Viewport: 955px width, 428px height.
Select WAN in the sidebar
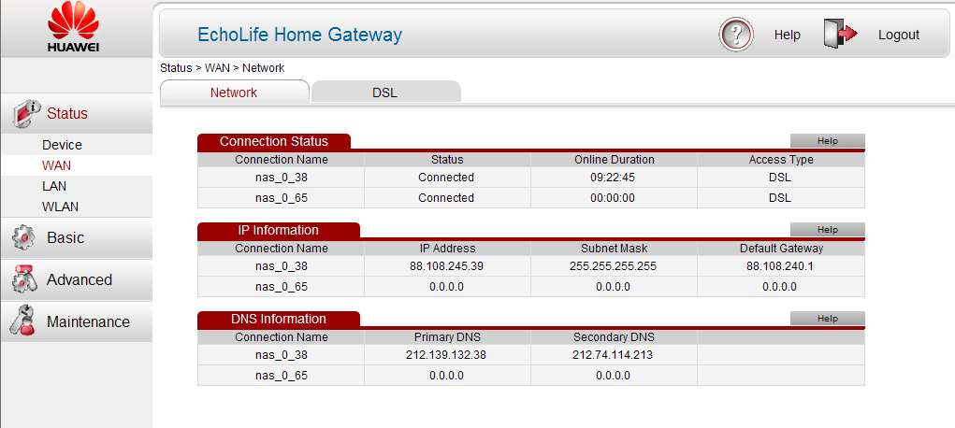pos(56,165)
